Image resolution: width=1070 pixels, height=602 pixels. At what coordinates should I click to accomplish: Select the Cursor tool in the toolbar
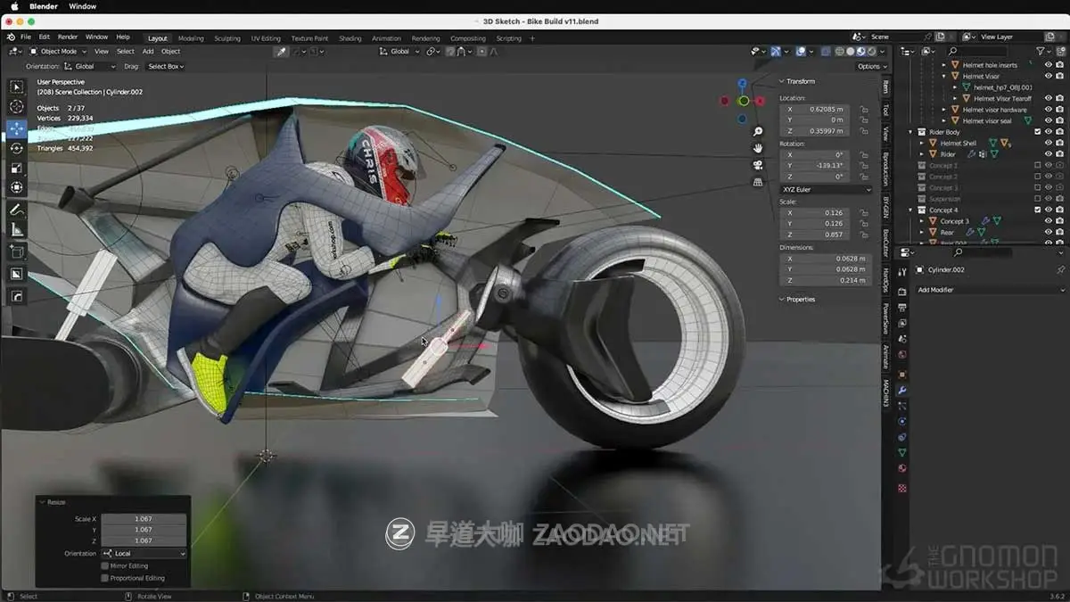click(16, 107)
